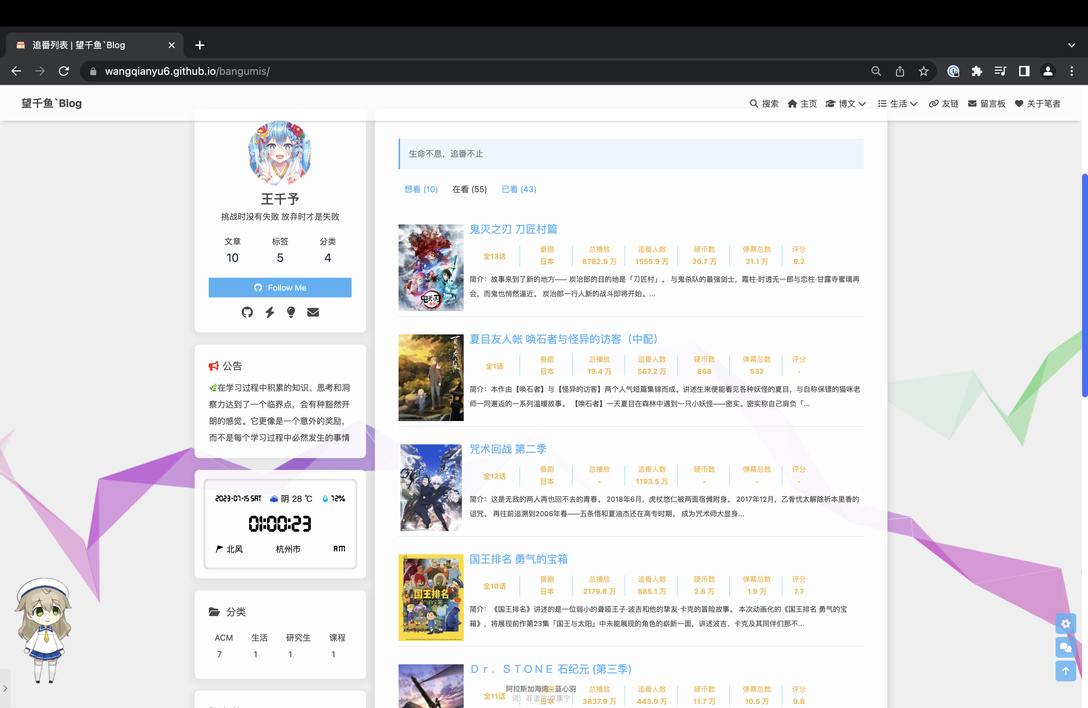
Task: Expand the left-edge sidebar arrow toggle
Action: point(5,688)
